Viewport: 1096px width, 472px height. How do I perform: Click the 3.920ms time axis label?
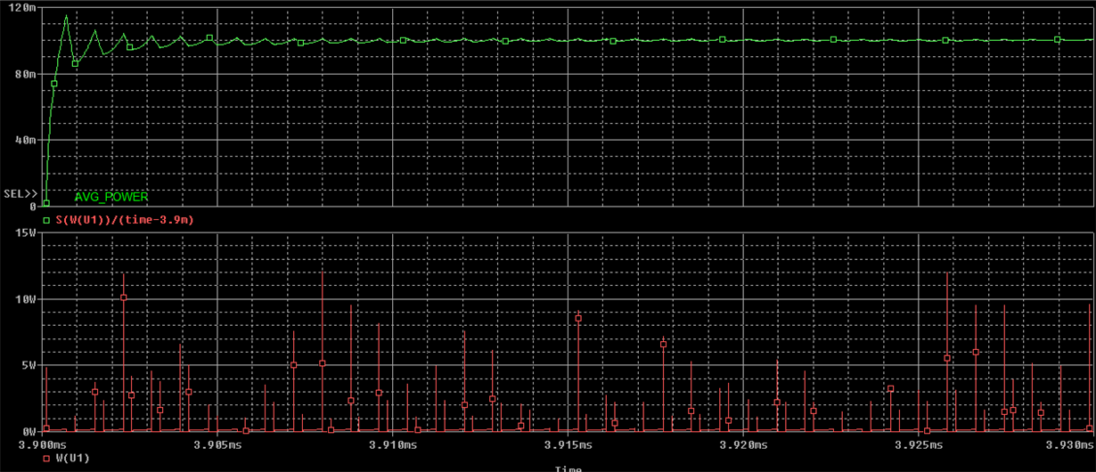[745, 444]
